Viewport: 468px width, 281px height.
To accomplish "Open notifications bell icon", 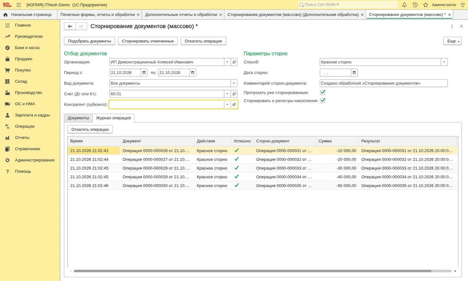I will pos(404,5).
